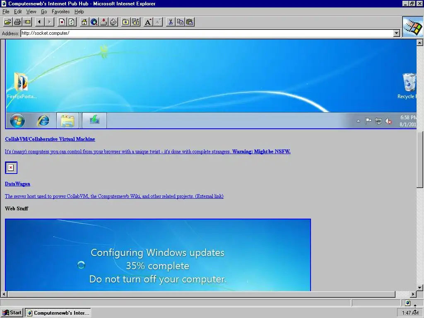Decrease font size with the small A icon

coord(158,22)
